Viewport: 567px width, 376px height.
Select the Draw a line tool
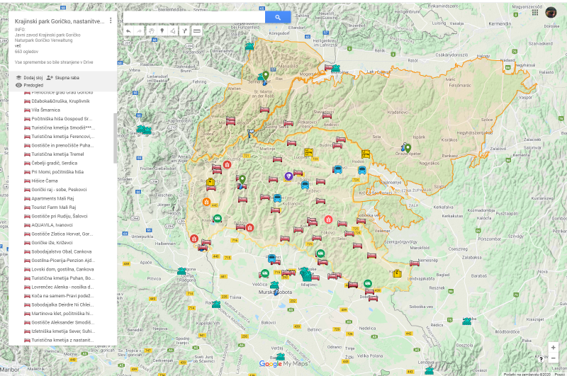click(174, 31)
